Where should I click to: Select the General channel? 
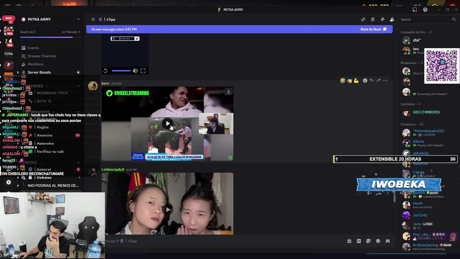[43, 169]
